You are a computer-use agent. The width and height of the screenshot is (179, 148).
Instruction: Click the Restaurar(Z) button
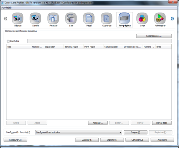pos(15,140)
